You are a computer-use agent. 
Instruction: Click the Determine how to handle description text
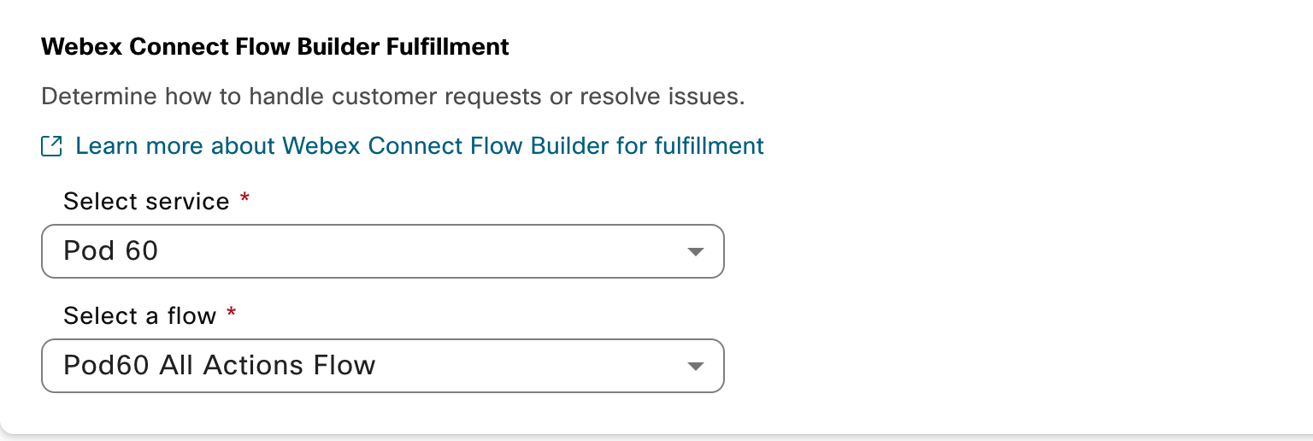click(x=392, y=96)
